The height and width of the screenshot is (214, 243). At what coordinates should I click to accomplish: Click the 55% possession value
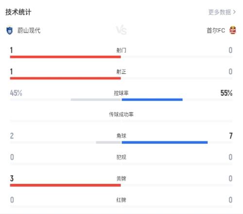tap(226, 93)
